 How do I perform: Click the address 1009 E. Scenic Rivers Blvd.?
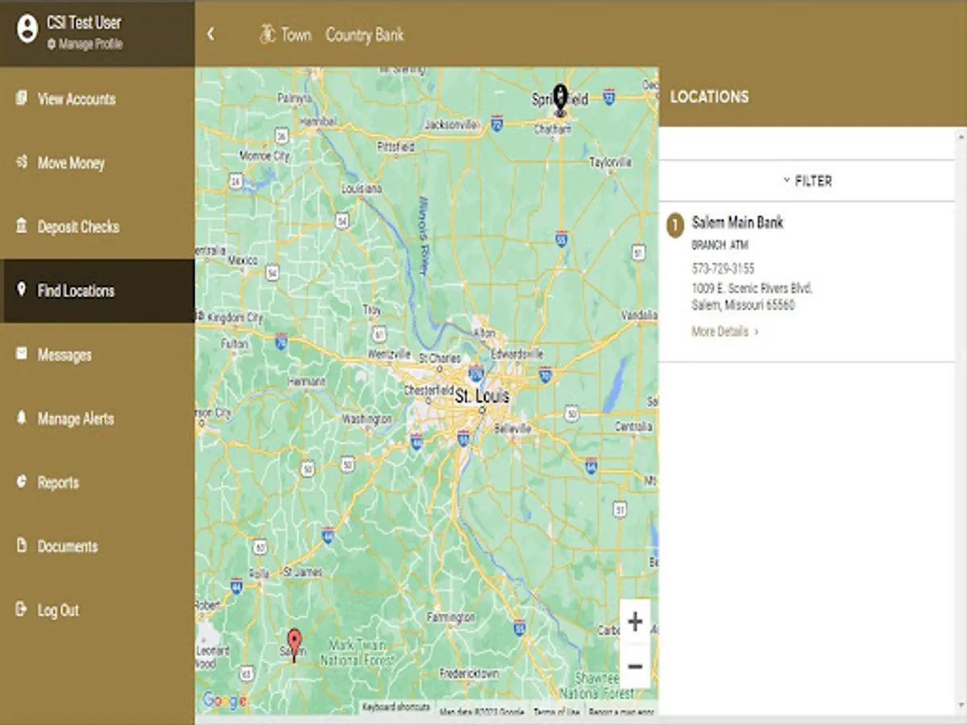752,288
